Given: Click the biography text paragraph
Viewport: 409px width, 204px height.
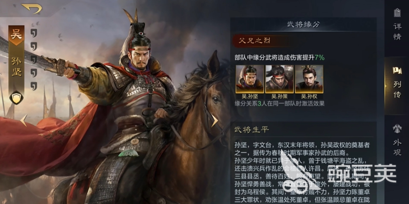Looking at the screenshot, I should pyautogui.click(x=303, y=172).
